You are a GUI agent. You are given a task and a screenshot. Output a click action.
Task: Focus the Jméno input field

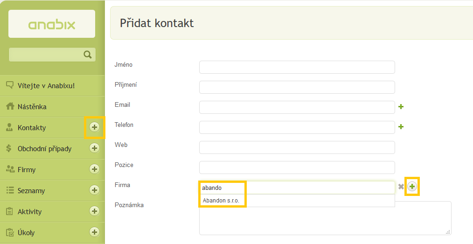[297, 67]
